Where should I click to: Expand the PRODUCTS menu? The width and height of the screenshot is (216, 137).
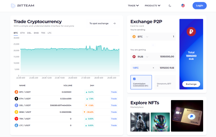click(152, 6)
